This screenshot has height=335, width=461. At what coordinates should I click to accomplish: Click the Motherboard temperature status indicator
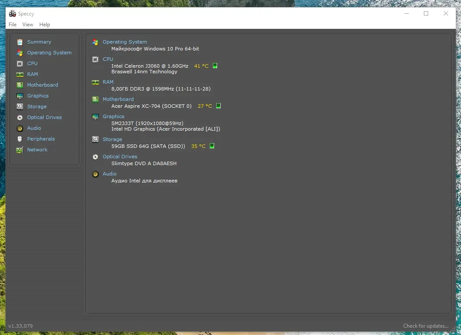click(218, 106)
